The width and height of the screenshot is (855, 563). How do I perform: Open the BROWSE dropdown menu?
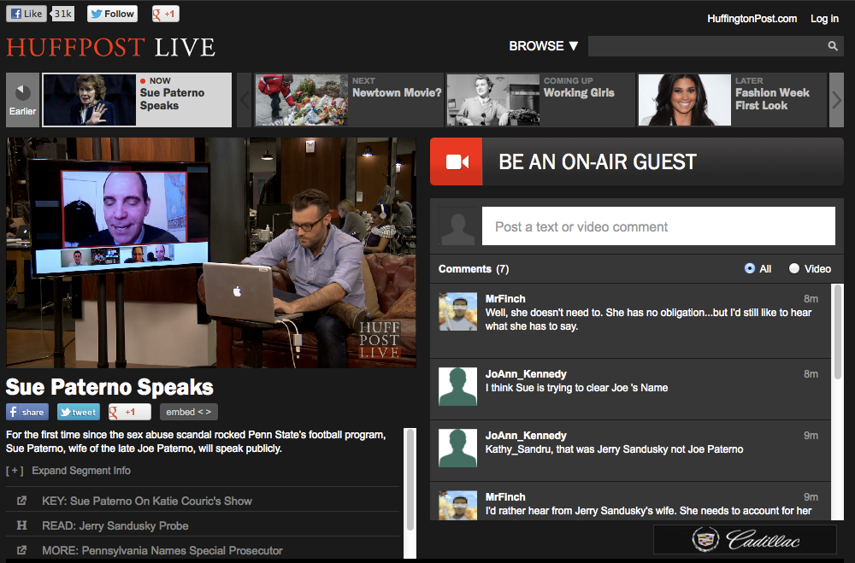coord(543,46)
